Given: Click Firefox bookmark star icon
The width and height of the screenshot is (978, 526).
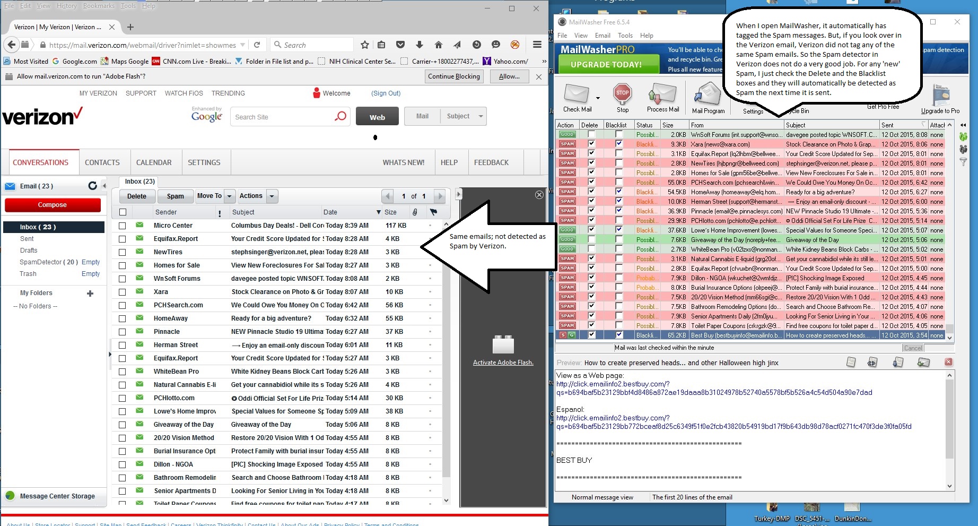Looking at the screenshot, I should pos(365,45).
